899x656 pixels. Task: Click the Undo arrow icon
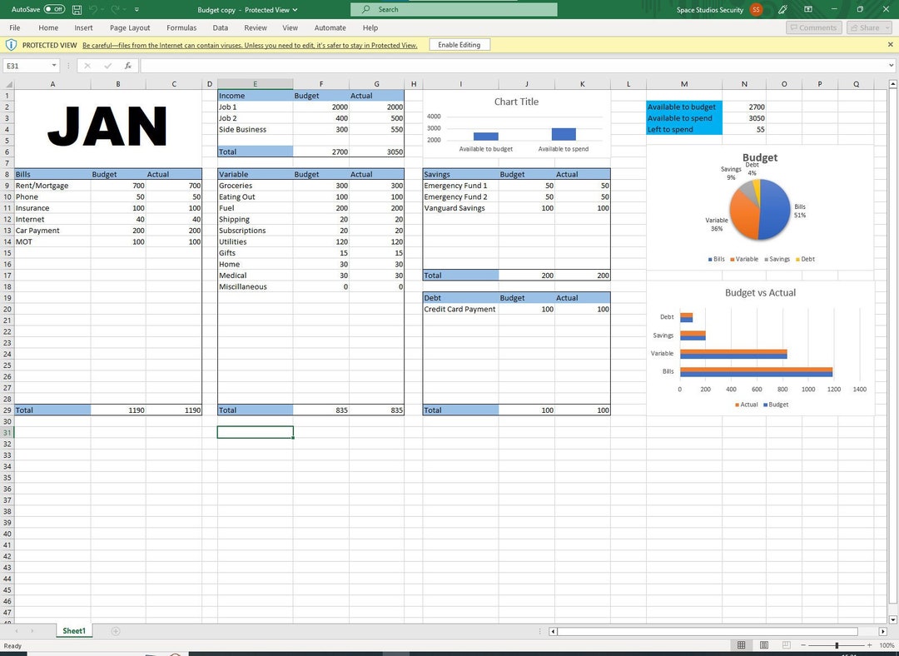pos(95,10)
